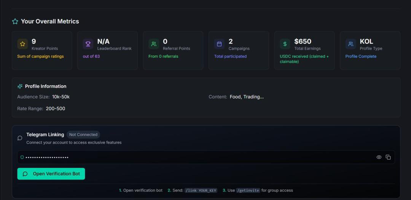This screenshot has width=411, height=200.
Task: Click the /getinvite command chip
Action: coord(248,190)
